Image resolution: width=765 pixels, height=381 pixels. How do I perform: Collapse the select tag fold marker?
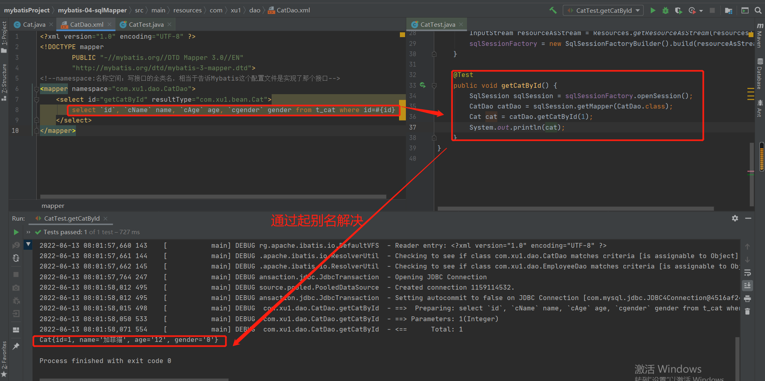36,99
